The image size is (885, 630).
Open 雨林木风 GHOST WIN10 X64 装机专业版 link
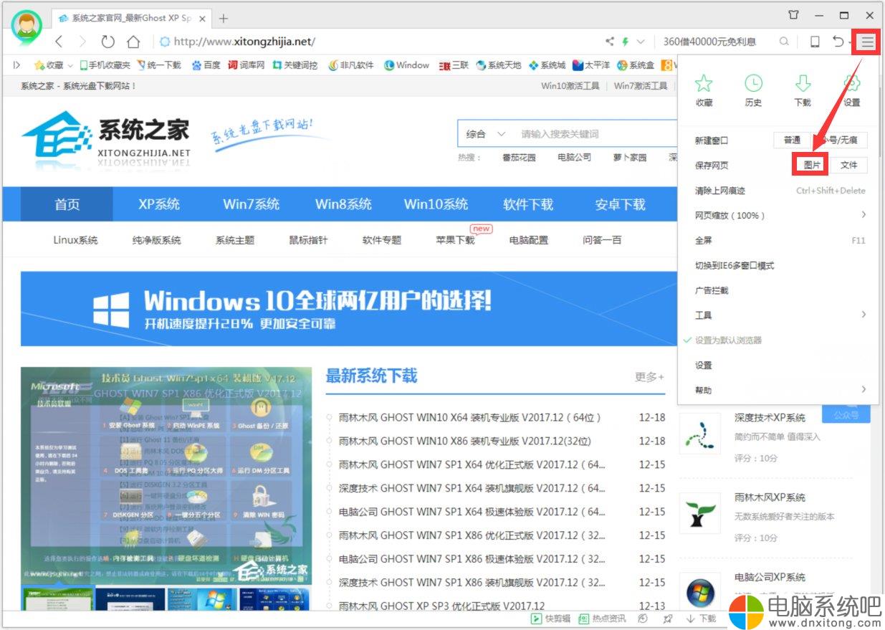tap(471, 418)
